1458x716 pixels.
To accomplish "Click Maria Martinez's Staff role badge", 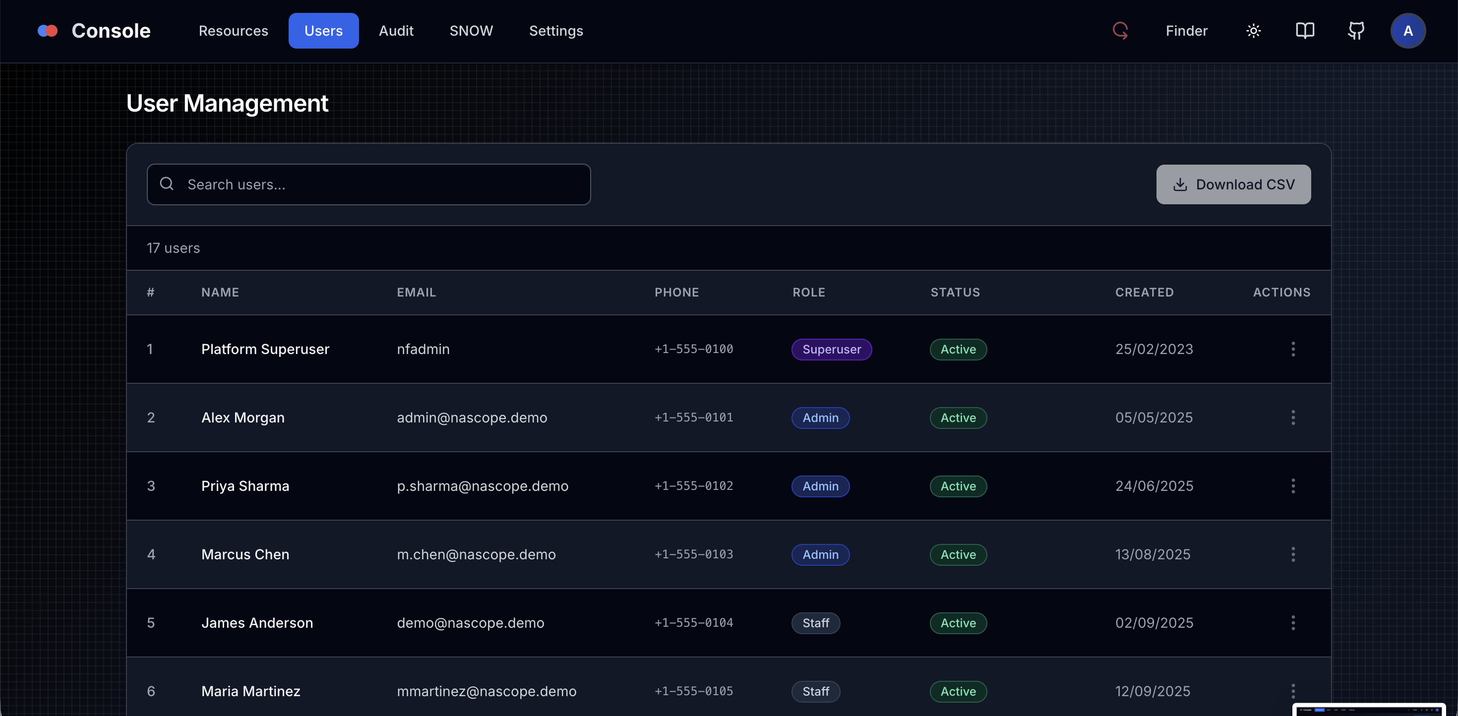I will (x=816, y=692).
